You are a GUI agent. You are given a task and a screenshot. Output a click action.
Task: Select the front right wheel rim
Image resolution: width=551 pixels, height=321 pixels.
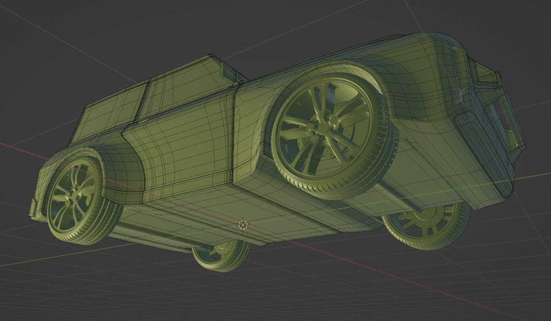[x=325, y=127]
